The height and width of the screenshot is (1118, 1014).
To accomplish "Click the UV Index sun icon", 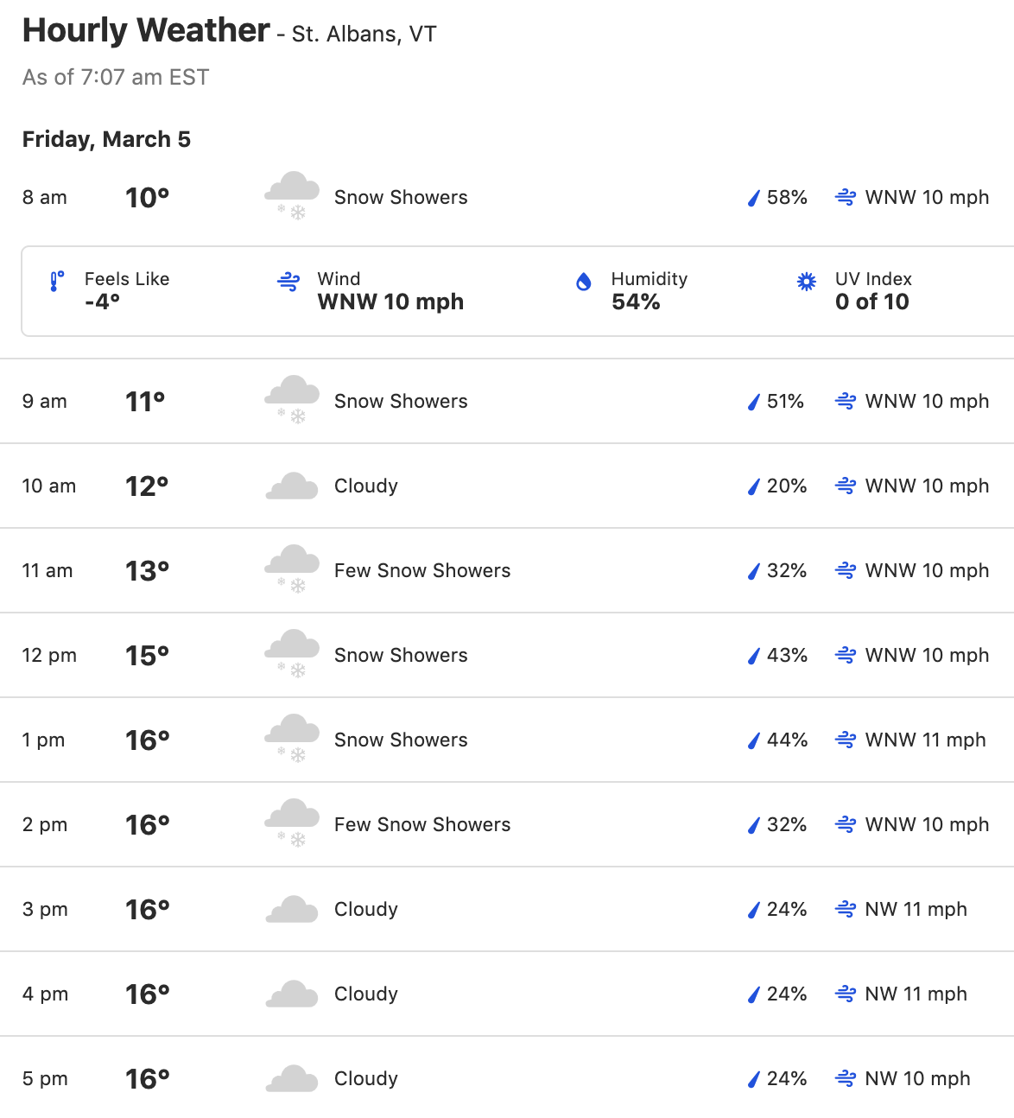I will pyautogui.click(x=806, y=282).
